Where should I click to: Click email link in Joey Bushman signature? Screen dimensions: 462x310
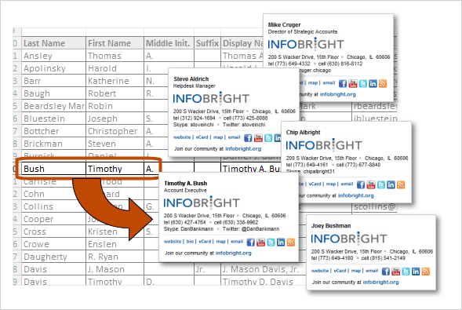click(x=372, y=271)
